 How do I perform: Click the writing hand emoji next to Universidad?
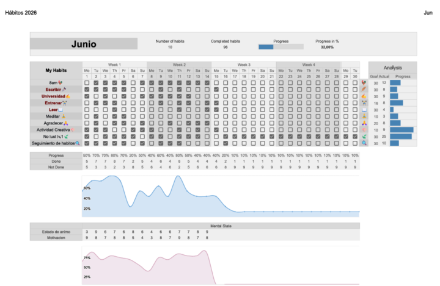tap(68, 96)
